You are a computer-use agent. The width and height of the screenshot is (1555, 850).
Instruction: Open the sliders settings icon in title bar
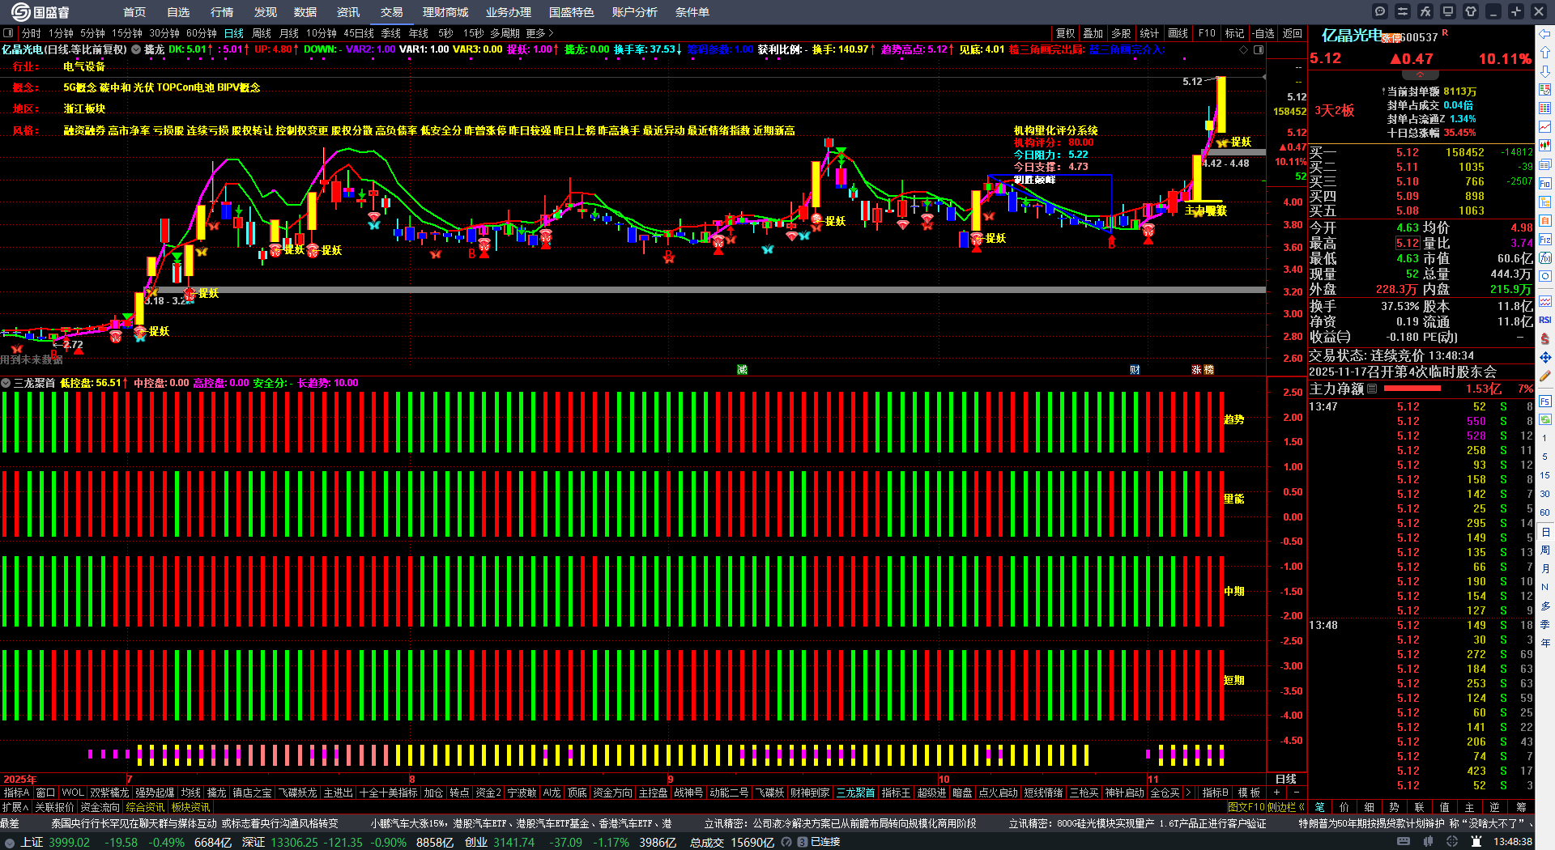tap(1403, 11)
